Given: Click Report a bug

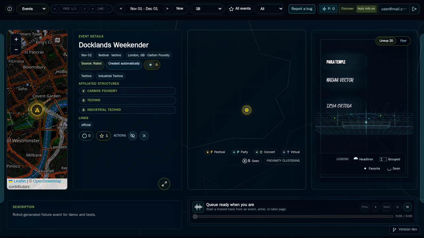Looking at the screenshot, I should 302,9.
